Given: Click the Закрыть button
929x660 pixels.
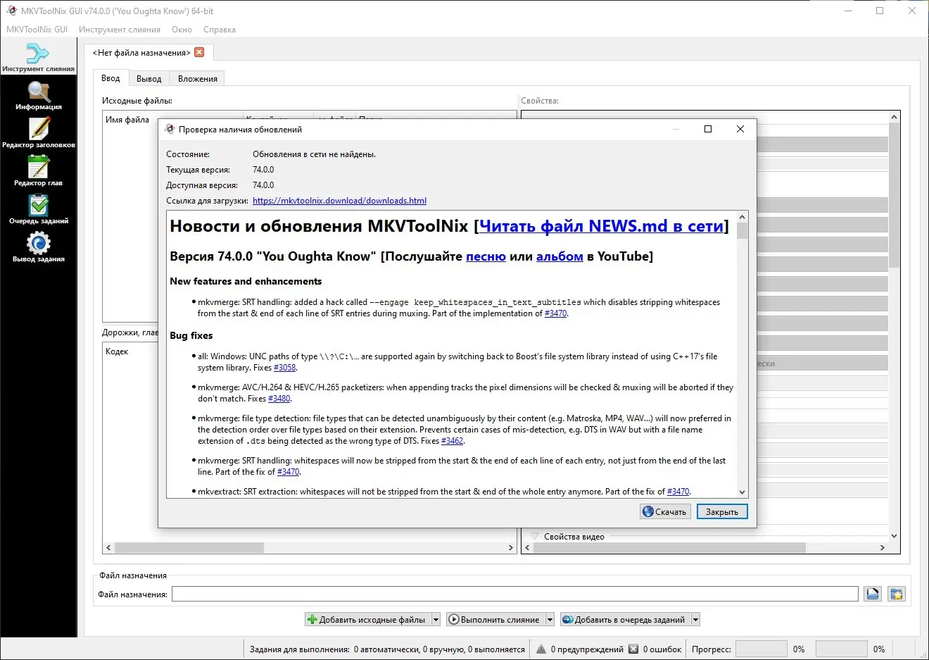Looking at the screenshot, I should click(x=722, y=512).
